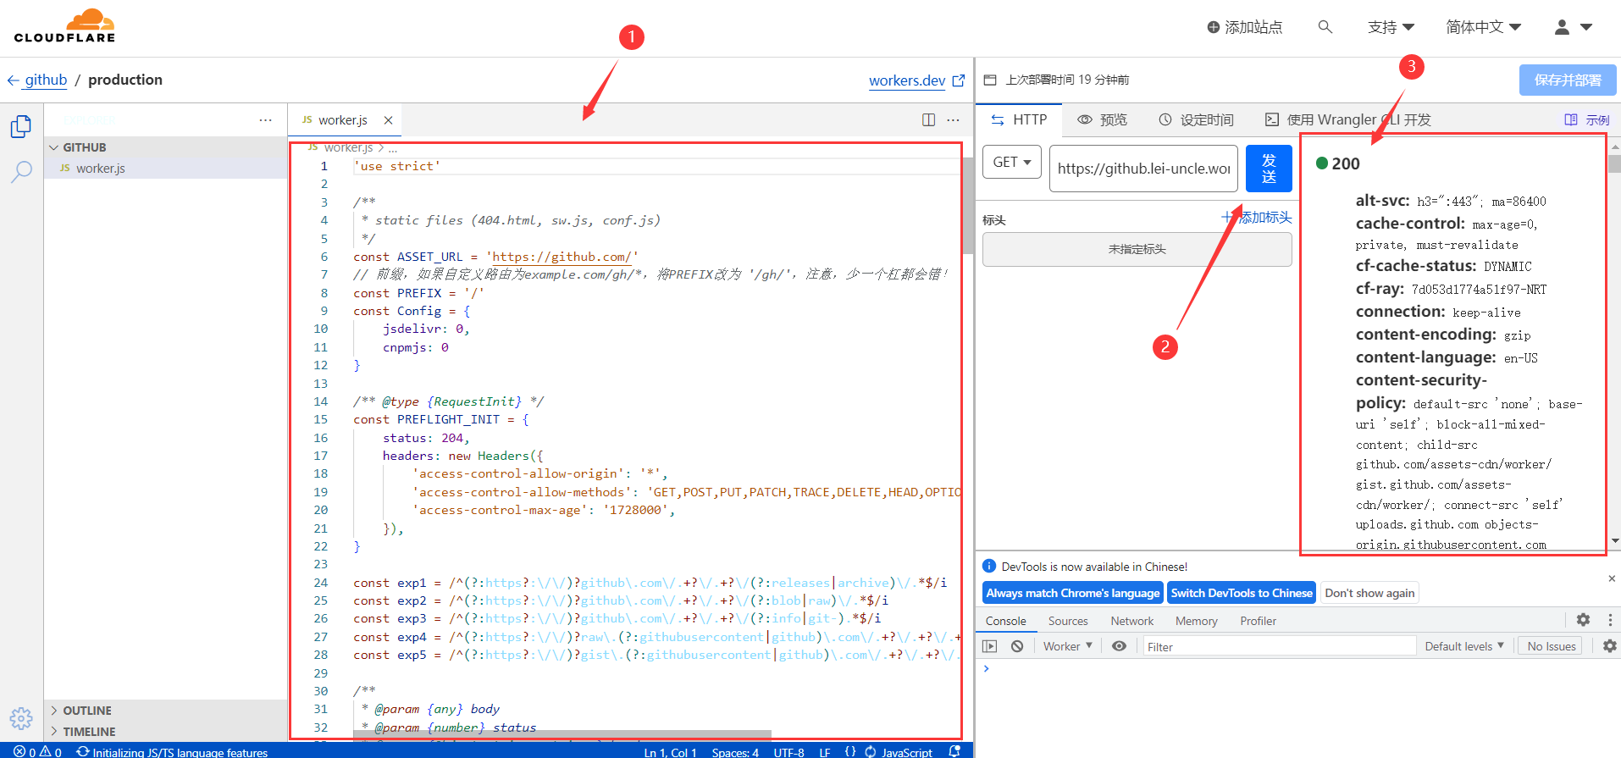Click JavaScript language mode in status bar
1621x758 pixels.
point(906,752)
